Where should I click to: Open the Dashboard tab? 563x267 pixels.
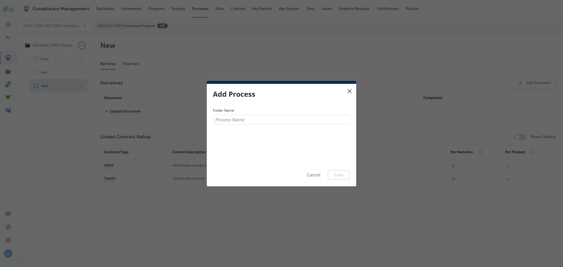point(105,8)
